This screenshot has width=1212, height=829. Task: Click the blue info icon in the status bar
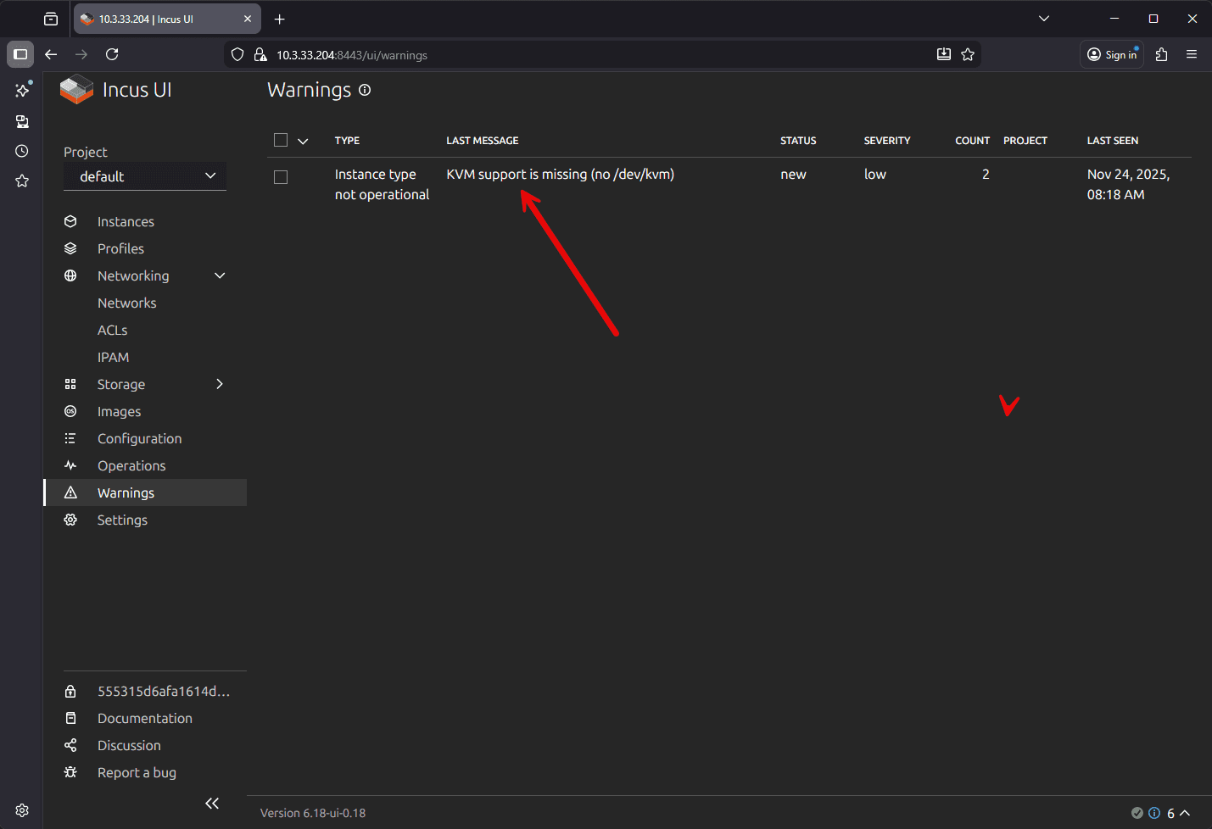tap(1154, 813)
